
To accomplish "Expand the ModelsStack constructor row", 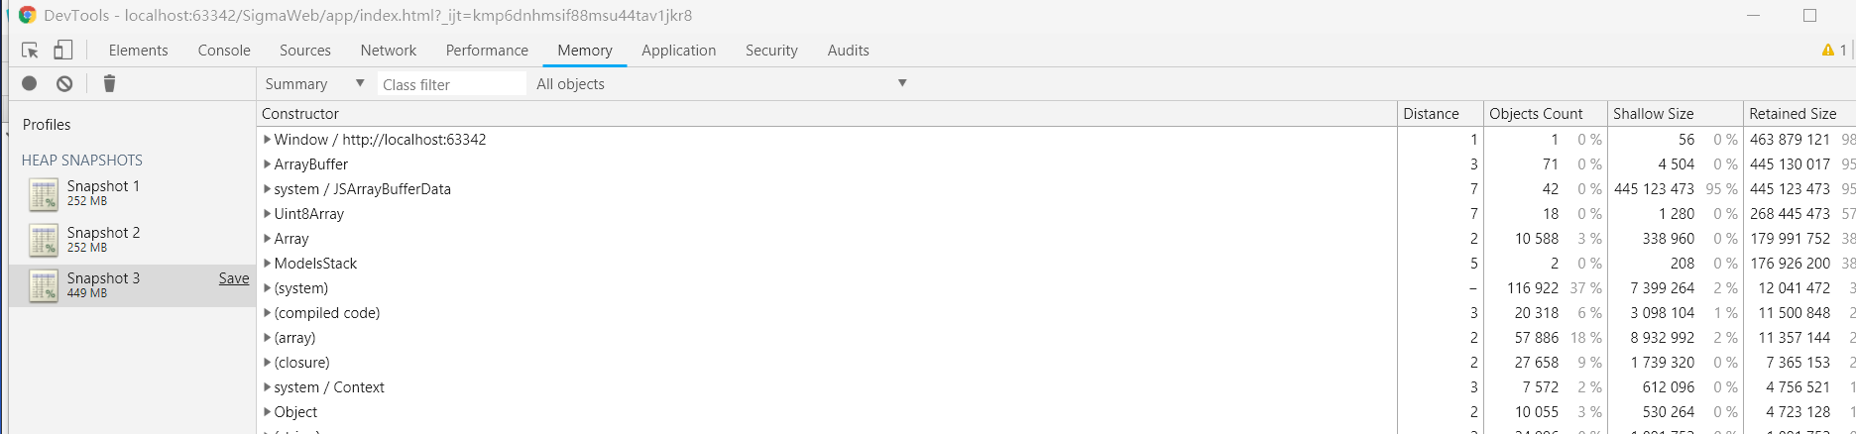I will pos(268,264).
